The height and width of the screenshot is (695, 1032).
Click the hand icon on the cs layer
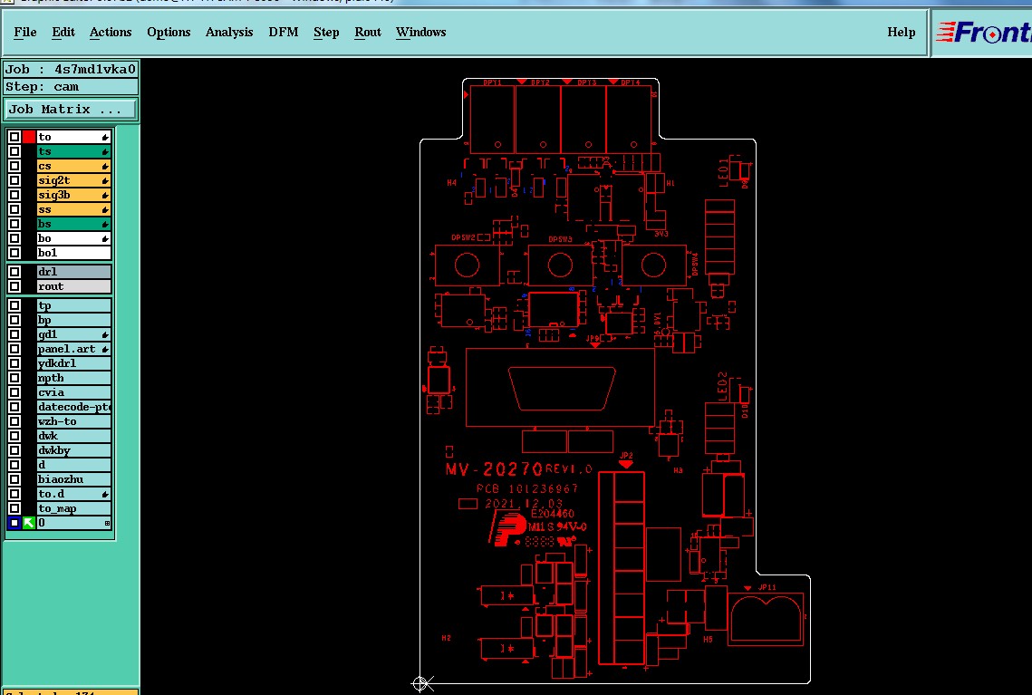pyautogui.click(x=105, y=166)
